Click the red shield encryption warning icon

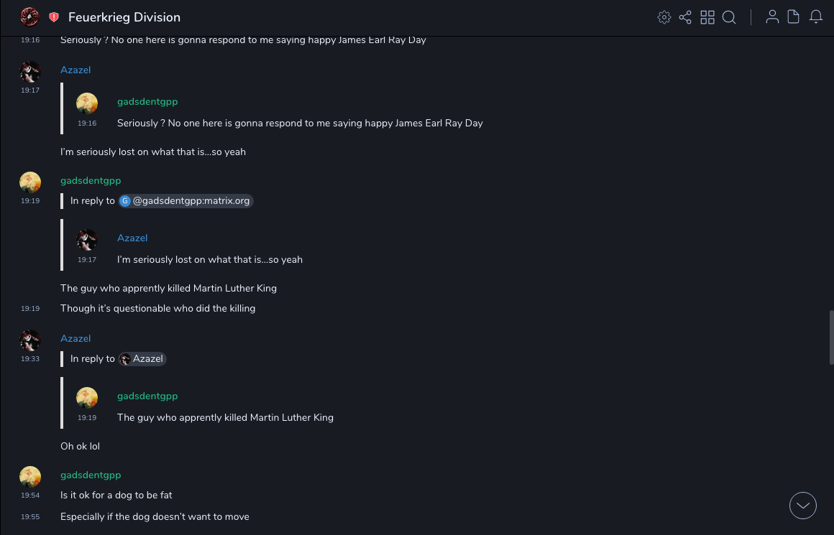pyautogui.click(x=54, y=17)
